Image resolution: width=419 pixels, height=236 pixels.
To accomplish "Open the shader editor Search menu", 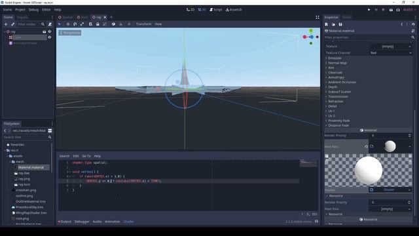I will point(64,156).
